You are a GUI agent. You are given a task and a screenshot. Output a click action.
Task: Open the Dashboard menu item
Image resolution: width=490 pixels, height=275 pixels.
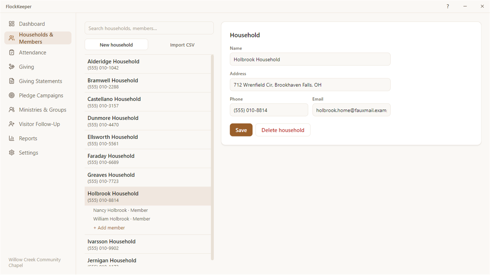38,24
